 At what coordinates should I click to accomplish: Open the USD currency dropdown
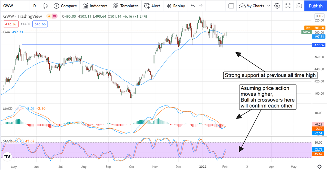point(319,16)
